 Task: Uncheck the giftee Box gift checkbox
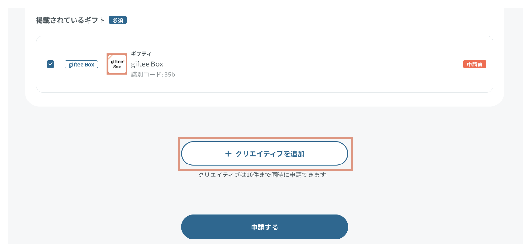point(50,64)
